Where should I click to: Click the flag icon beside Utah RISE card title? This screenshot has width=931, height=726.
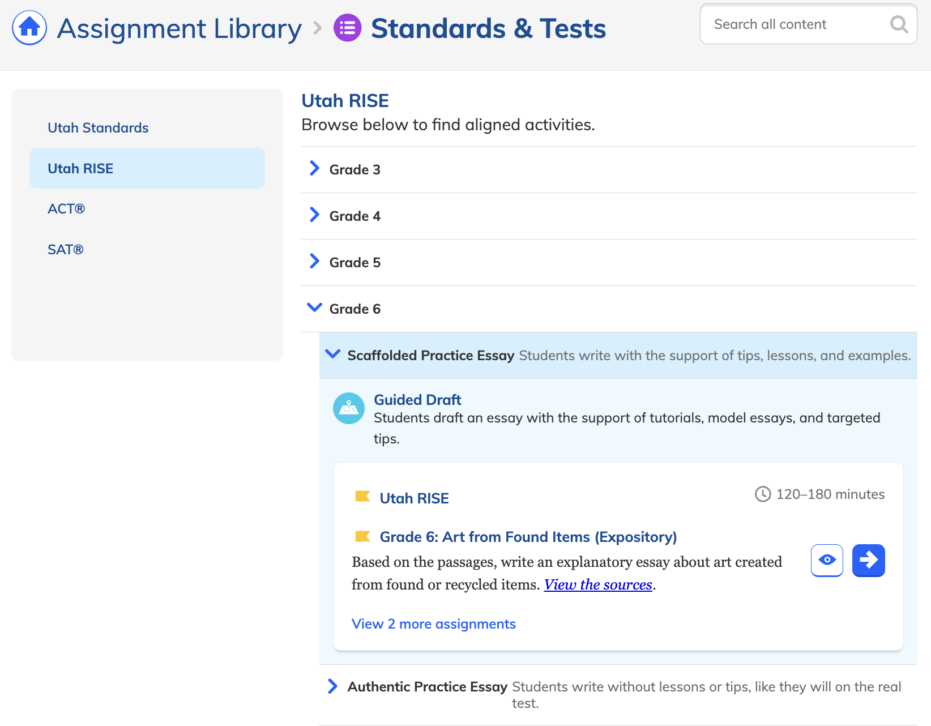pyautogui.click(x=362, y=497)
